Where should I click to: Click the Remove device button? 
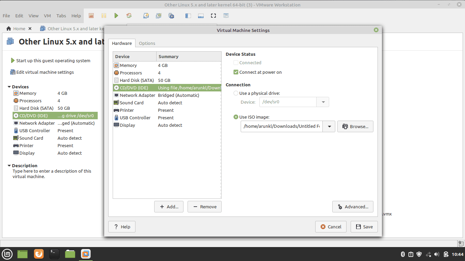click(x=205, y=207)
